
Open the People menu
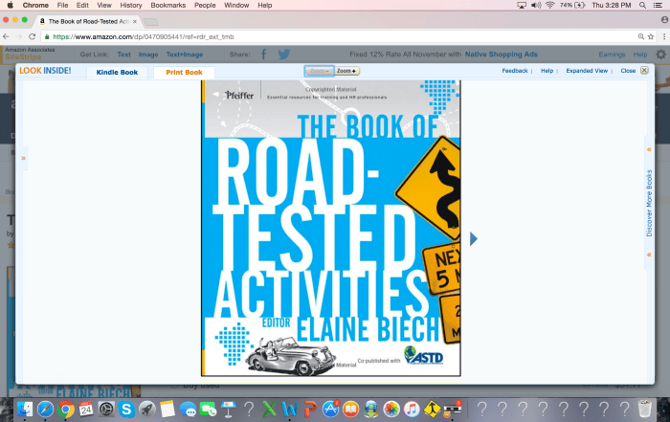tap(205, 5)
